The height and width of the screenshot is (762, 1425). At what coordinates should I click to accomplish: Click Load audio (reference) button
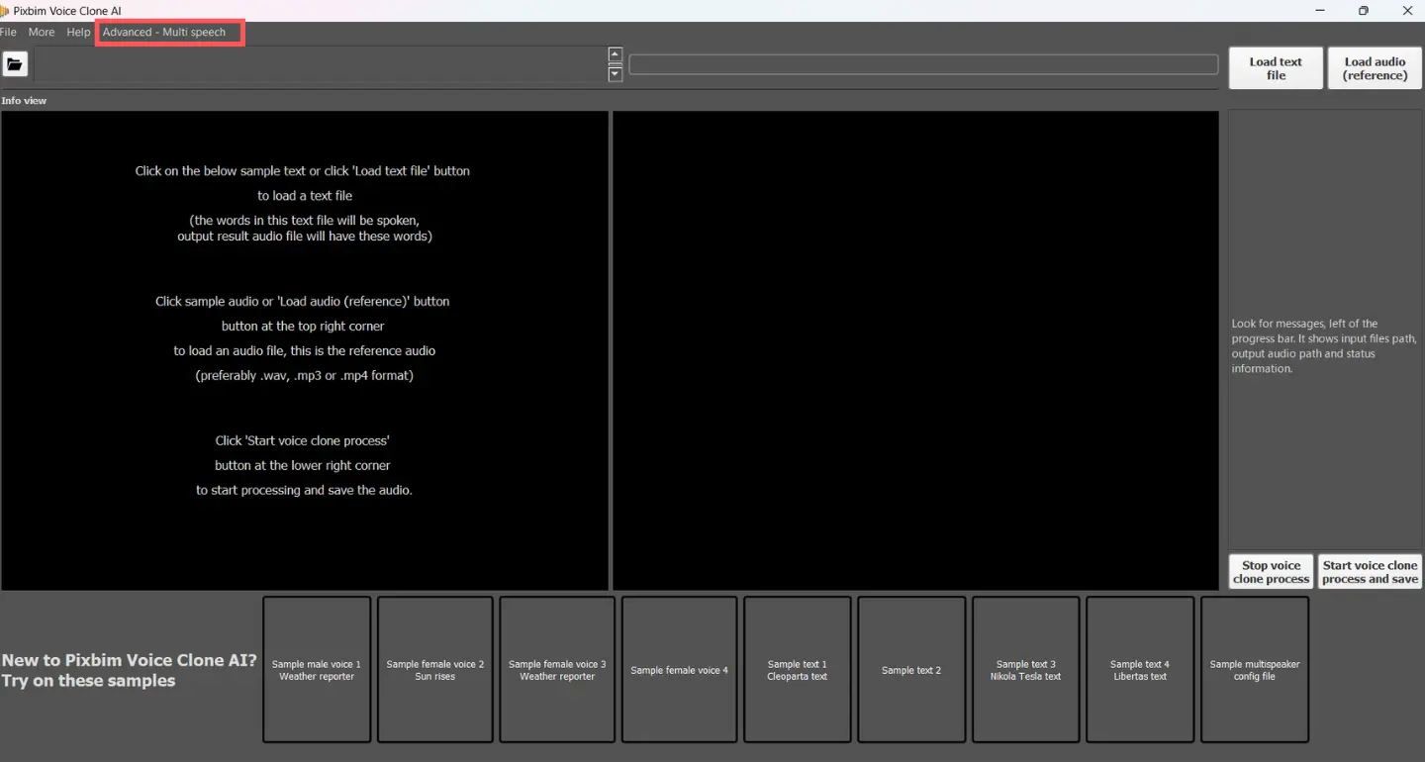(x=1376, y=68)
